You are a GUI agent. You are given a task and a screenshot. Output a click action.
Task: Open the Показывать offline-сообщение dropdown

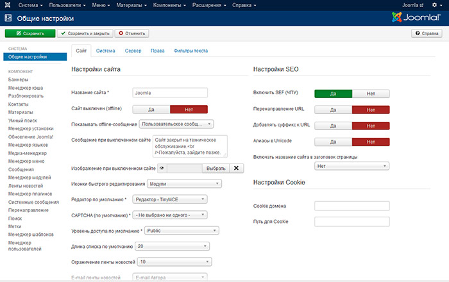click(x=177, y=124)
